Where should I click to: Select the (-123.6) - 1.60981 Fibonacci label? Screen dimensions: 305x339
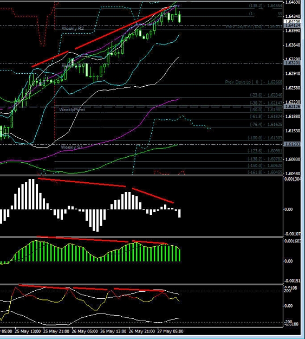click(x=265, y=151)
